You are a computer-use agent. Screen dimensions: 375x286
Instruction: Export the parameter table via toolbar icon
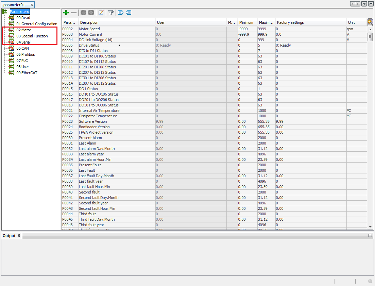click(x=120, y=13)
